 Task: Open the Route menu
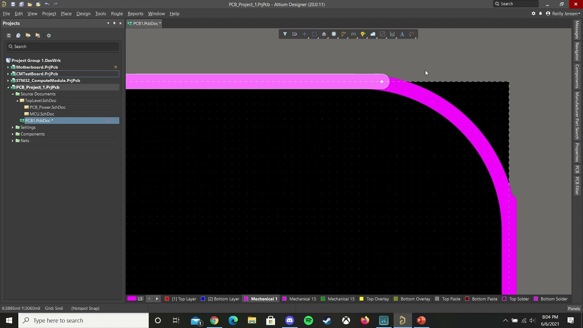(117, 14)
